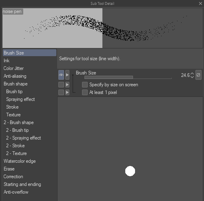Open the 2 - Spraying effect category
The width and height of the screenshot is (204, 201).
click(29, 138)
